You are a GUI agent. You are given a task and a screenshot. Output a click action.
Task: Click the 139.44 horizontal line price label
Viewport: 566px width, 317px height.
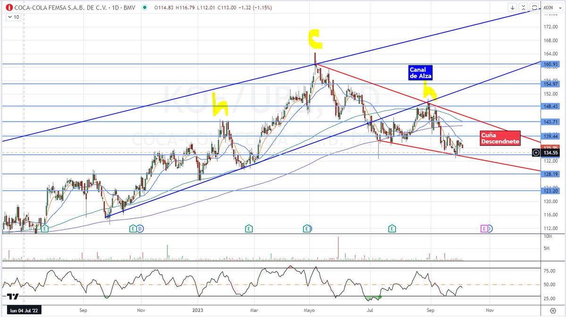[x=551, y=136]
